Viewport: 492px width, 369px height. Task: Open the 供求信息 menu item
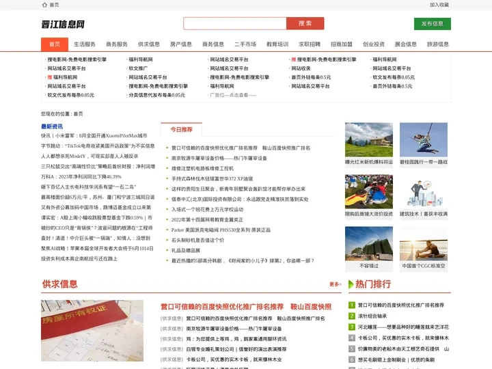[149, 44]
